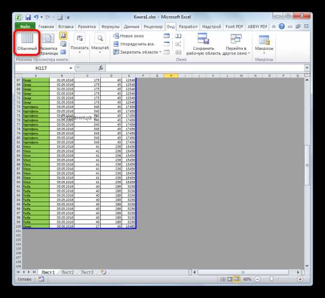
Task: Click the Insert new worksheet tab icon
Action: [103, 272]
